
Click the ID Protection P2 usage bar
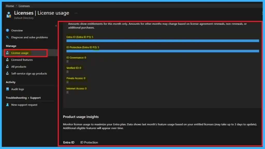click(163, 51)
